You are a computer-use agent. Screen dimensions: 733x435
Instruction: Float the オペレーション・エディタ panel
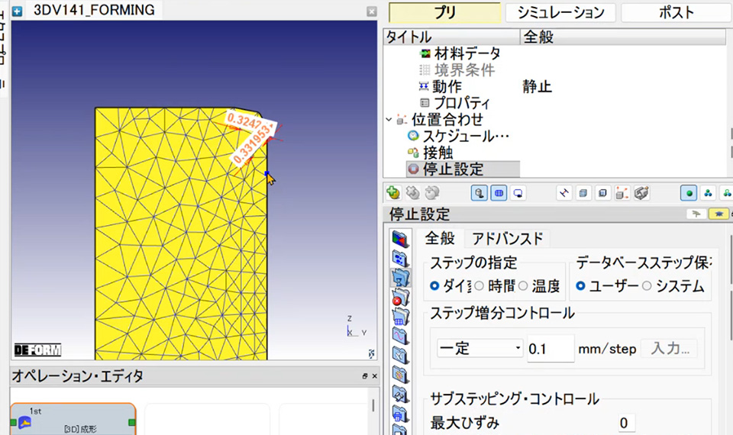[x=365, y=376]
